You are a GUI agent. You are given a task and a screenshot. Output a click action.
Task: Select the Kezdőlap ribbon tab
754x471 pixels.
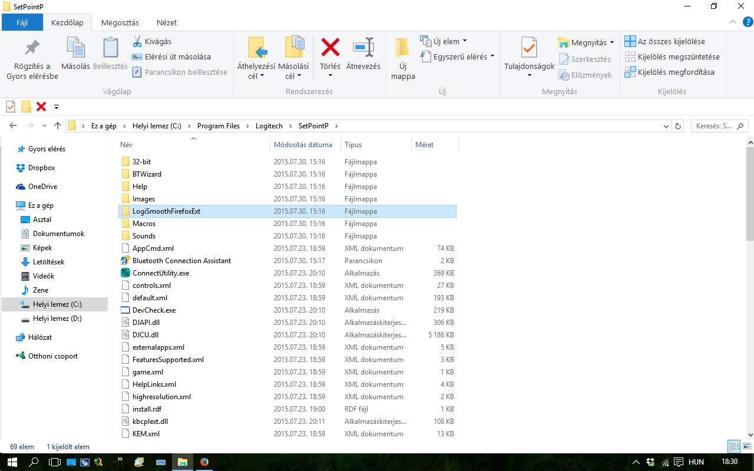pos(67,22)
